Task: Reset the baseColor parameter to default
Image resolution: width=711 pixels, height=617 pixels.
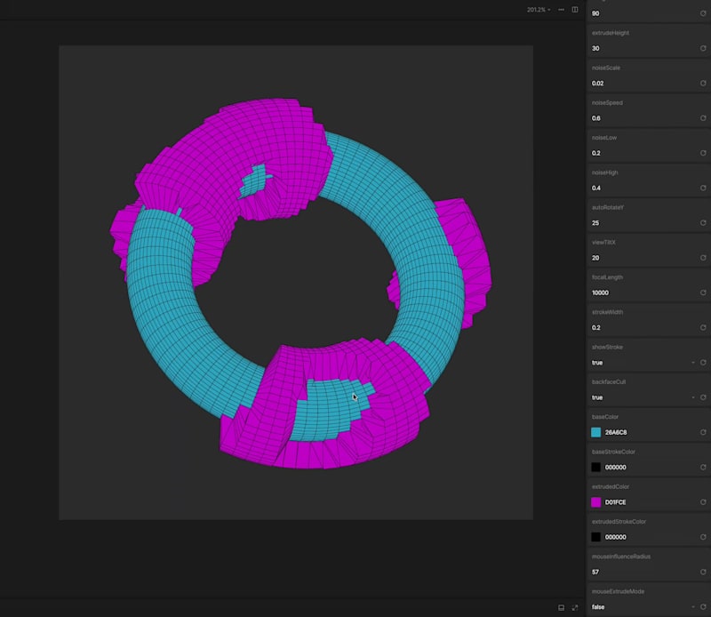Action: (703, 432)
